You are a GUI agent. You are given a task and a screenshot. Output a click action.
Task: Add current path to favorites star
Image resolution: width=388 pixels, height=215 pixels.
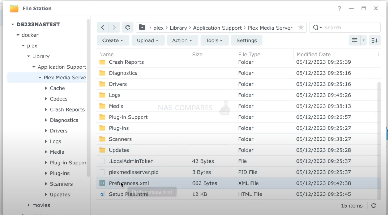pyautogui.click(x=301, y=28)
